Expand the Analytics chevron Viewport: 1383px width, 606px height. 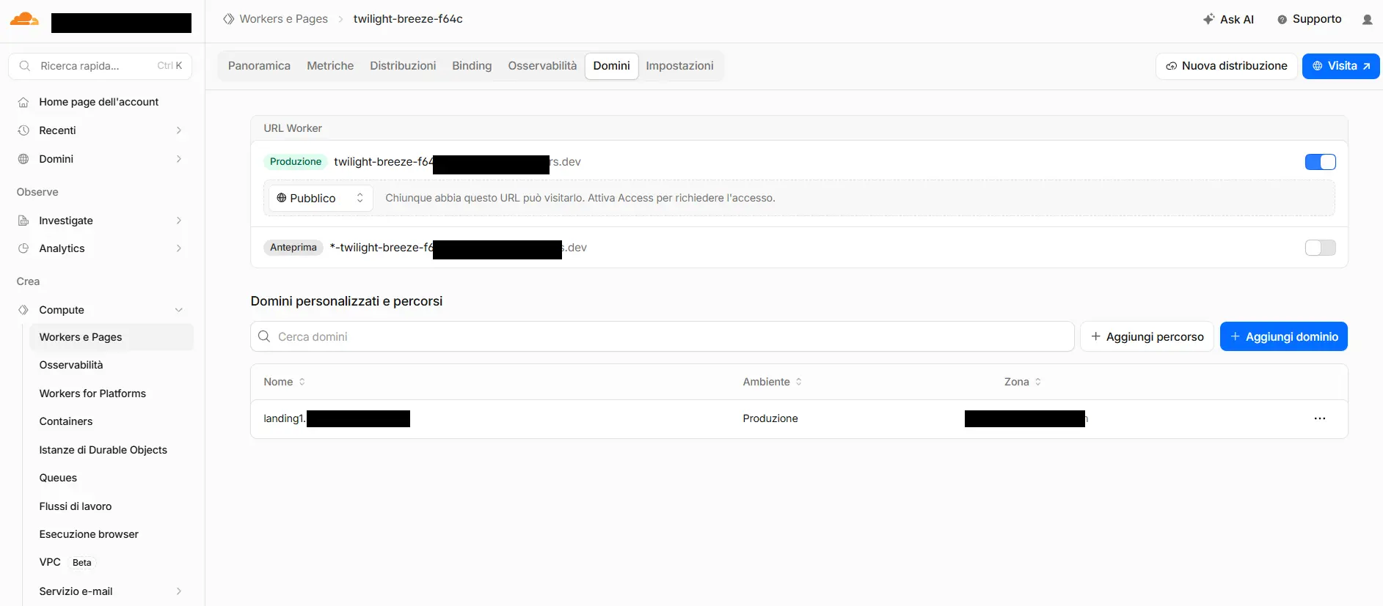point(178,248)
